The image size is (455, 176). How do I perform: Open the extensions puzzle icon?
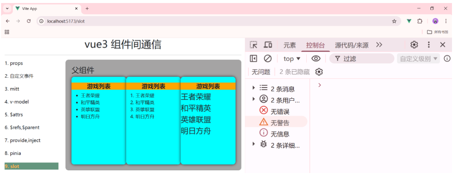click(x=420, y=21)
